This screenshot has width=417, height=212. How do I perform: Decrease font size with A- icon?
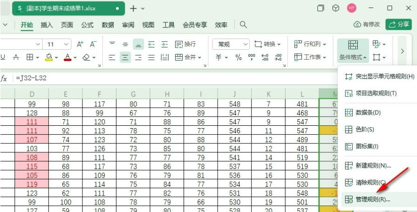point(93,44)
